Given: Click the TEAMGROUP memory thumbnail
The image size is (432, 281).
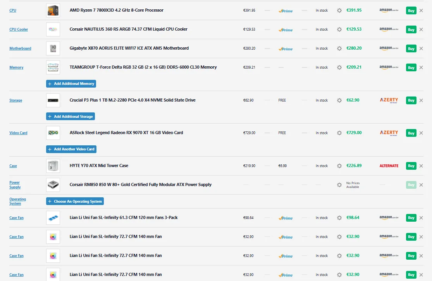Looking at the screenshot, I should (53, 67).
